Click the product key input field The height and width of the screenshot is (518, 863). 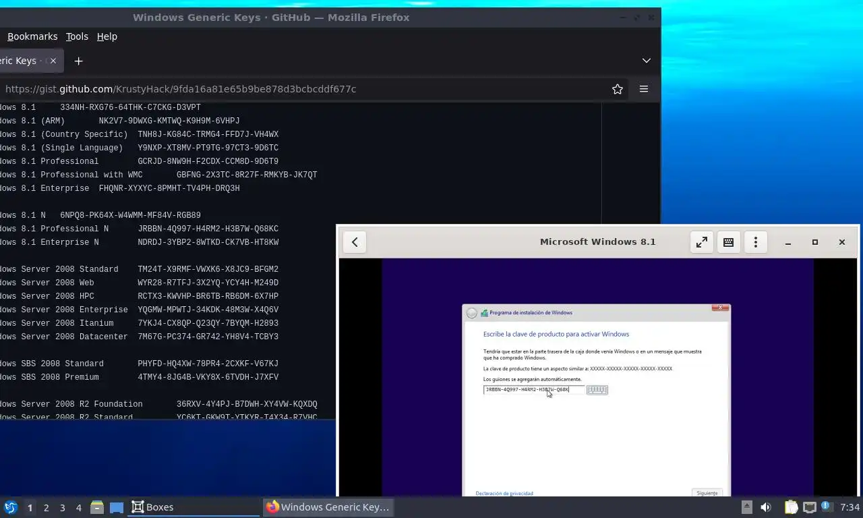tap(534, 390)
